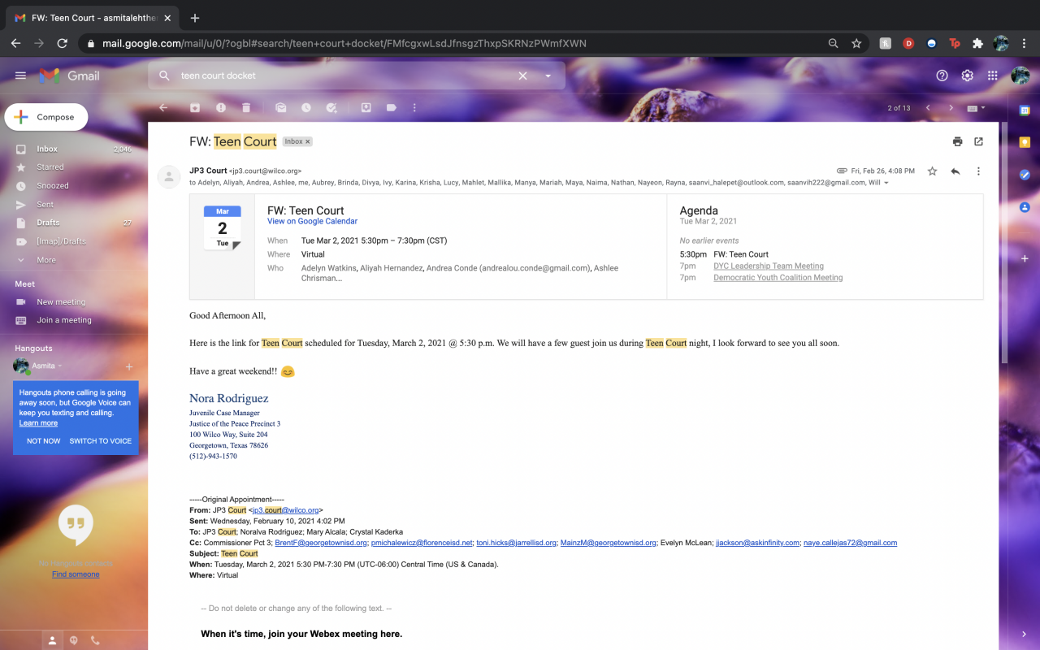The height and width of the screenshot is (650, 1040).
Task: Add email to Tasks
Action: coord(331,107)
